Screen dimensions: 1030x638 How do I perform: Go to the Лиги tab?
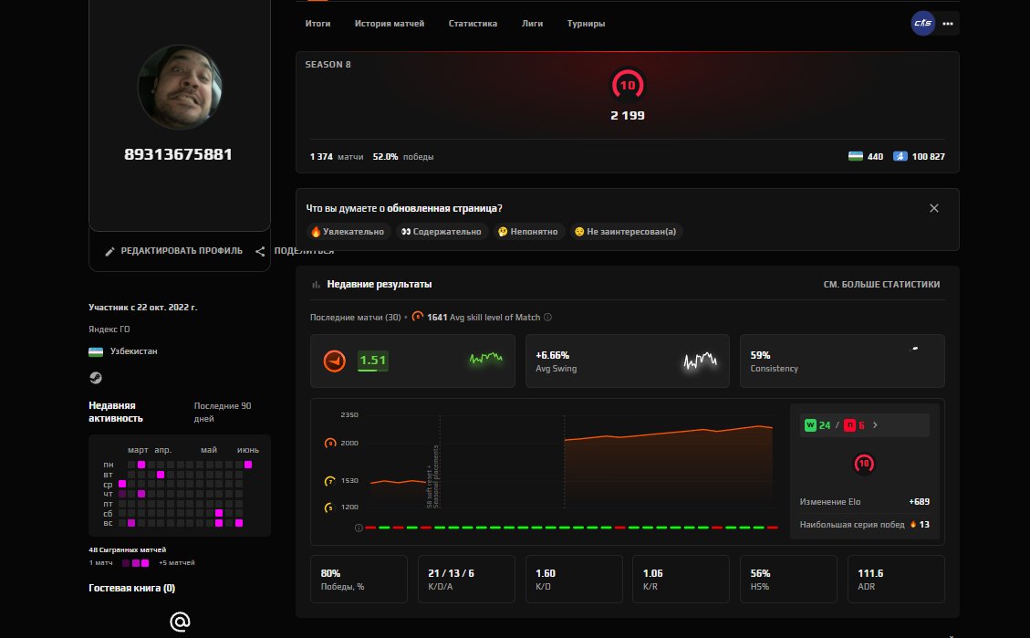pos(532,24)
